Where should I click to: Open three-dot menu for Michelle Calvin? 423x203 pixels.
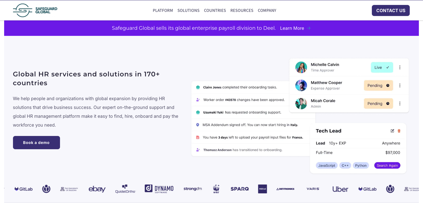[400, 67]
